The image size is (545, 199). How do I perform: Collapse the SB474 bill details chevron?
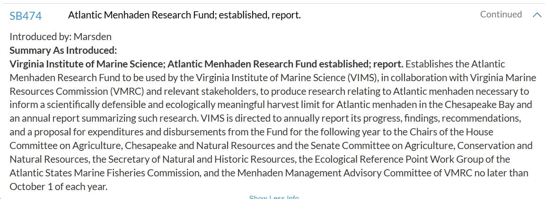536,15
